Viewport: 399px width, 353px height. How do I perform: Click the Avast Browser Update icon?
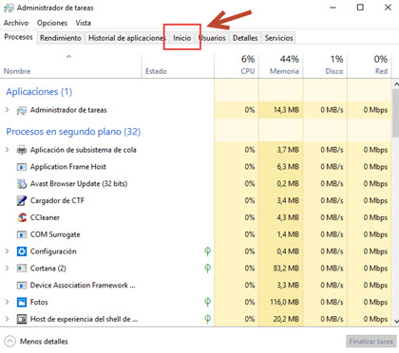point(22,184)
